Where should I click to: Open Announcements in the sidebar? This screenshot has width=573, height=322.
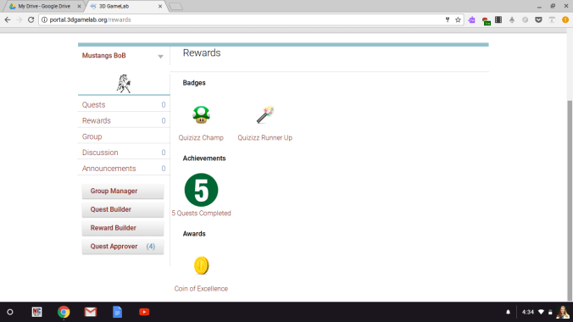click(124, 169)
